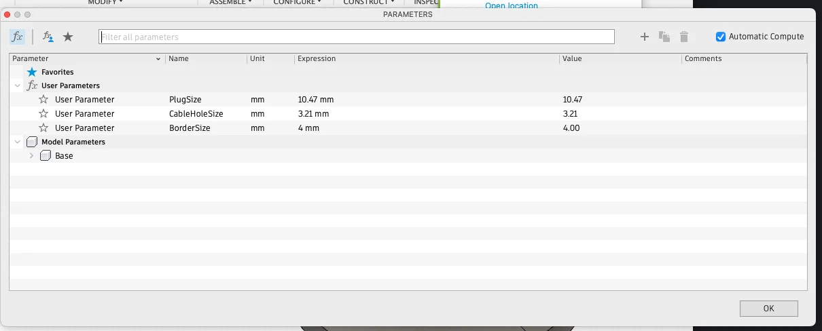Disable Automatic Compute checkbox
This screenshot has height=331, width=822.
[x=721, y=37]
